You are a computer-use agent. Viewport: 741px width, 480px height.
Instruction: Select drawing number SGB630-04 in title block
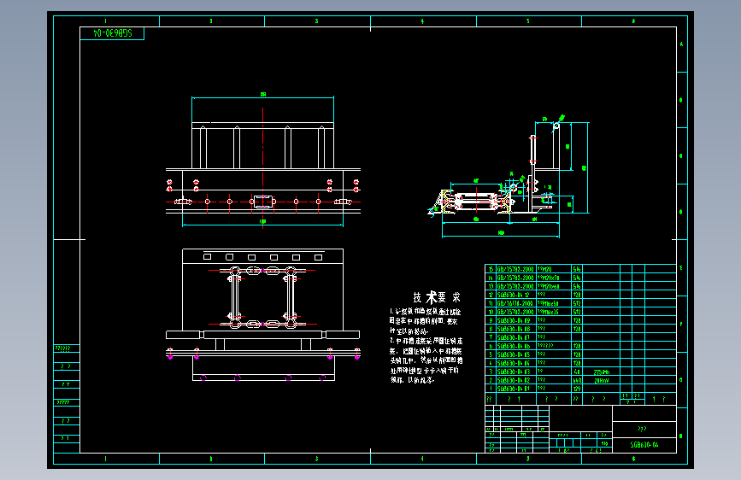[644, 445]
